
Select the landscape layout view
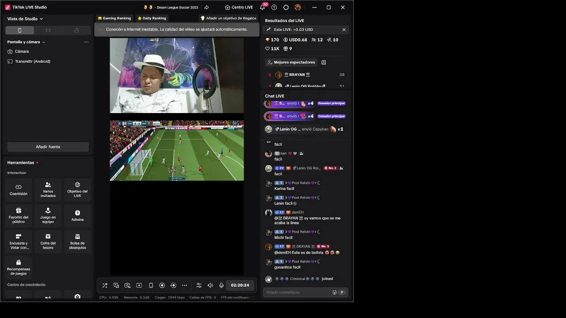(48, 30)
